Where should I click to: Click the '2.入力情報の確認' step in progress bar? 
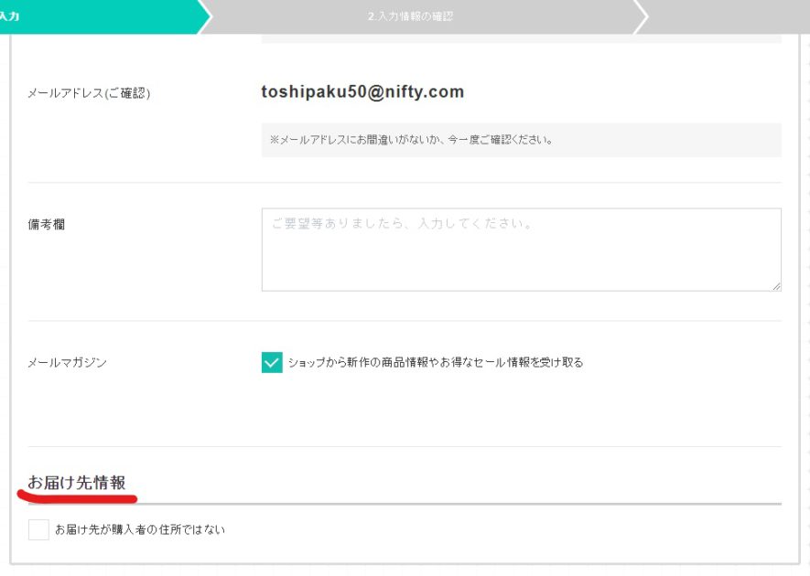(x=410, y=16)
